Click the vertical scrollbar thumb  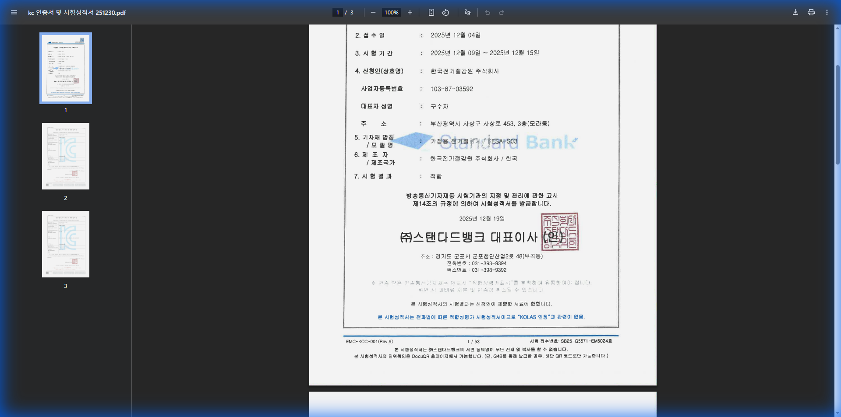tap(837, 115)
